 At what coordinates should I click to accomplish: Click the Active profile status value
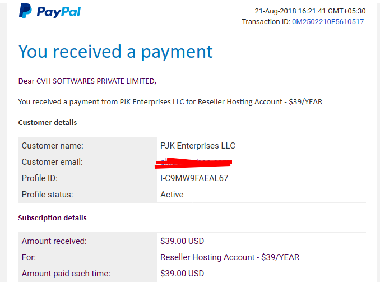point(172,195)
